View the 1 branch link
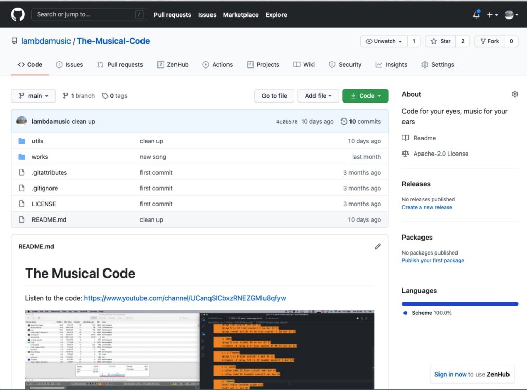Viewport: 527px width, 390px height. pyautogui.click(x=79, y=96)
